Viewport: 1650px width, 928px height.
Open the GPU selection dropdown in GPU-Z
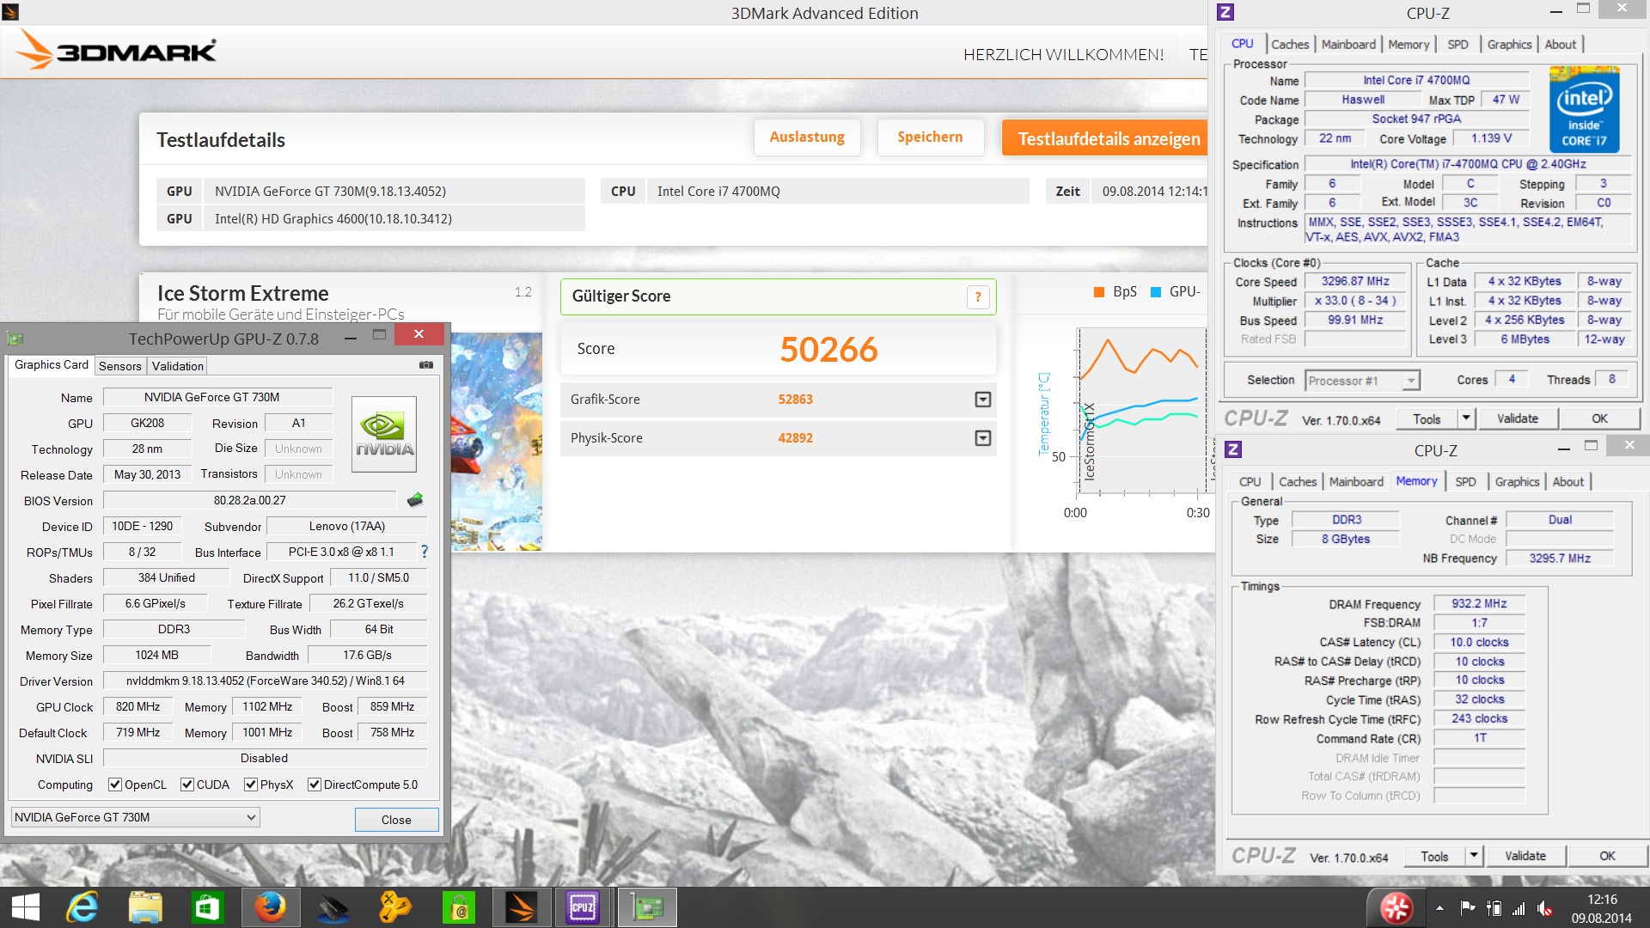click(x=135, y=817)
